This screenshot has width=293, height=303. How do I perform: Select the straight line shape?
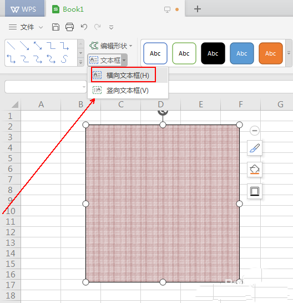click(11, 46)
